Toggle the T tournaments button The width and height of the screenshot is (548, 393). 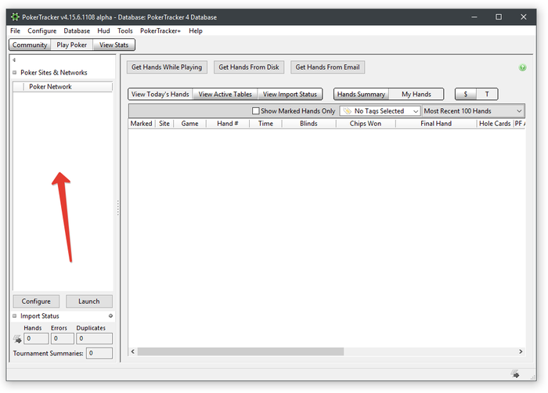coord(487,94)
